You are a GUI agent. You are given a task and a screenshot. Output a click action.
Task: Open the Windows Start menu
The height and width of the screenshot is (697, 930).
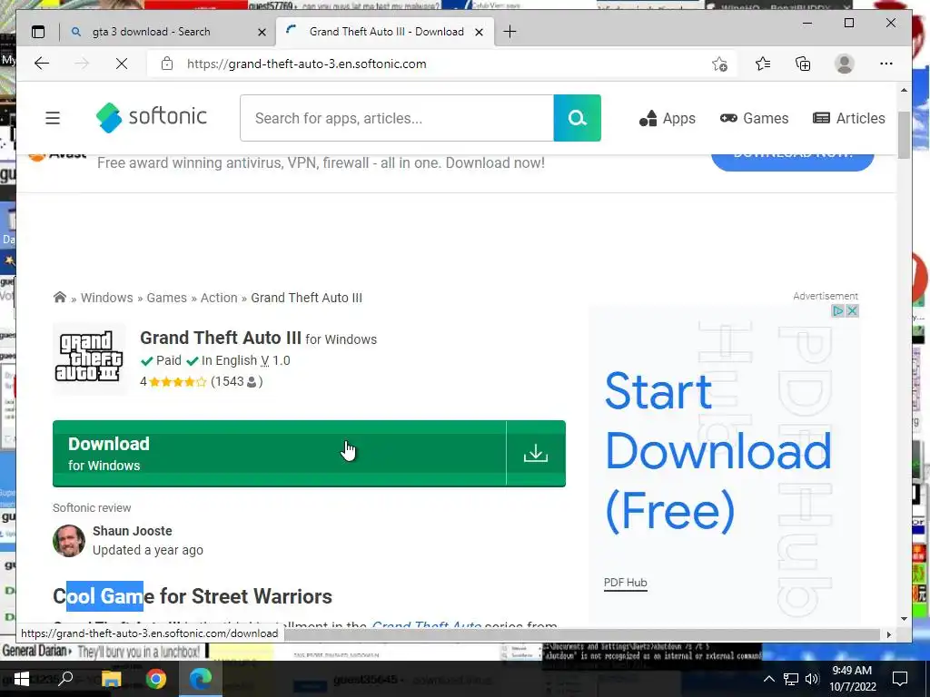coord(21,679)
